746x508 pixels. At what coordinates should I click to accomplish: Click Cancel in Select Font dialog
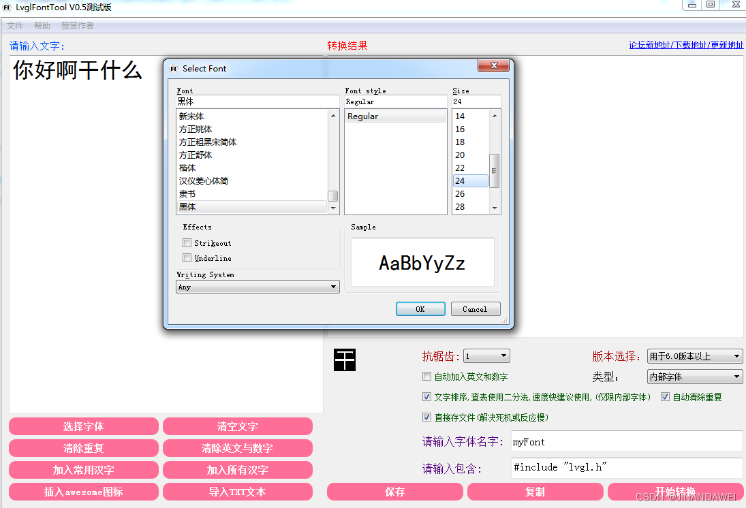click(476, 309)
